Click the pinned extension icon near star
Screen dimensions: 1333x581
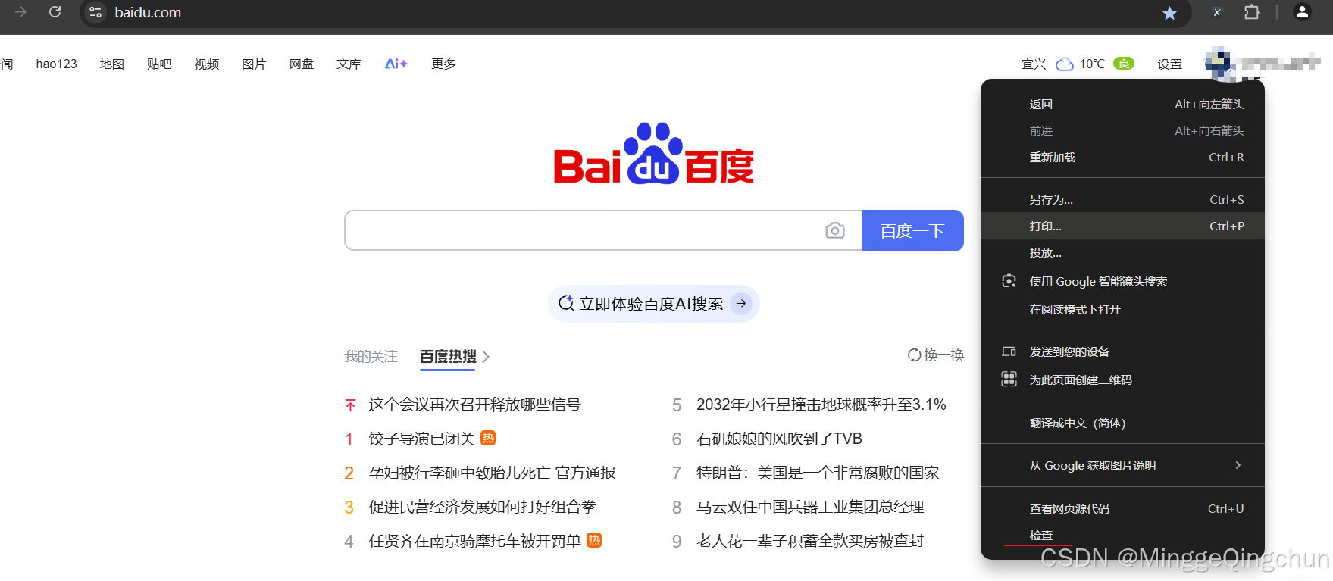click(1217, 12)
